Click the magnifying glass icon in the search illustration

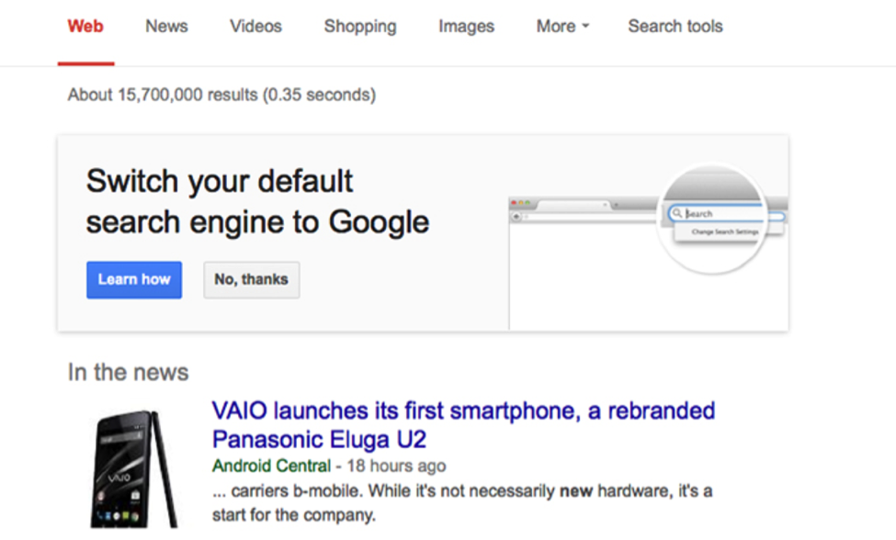678,213
